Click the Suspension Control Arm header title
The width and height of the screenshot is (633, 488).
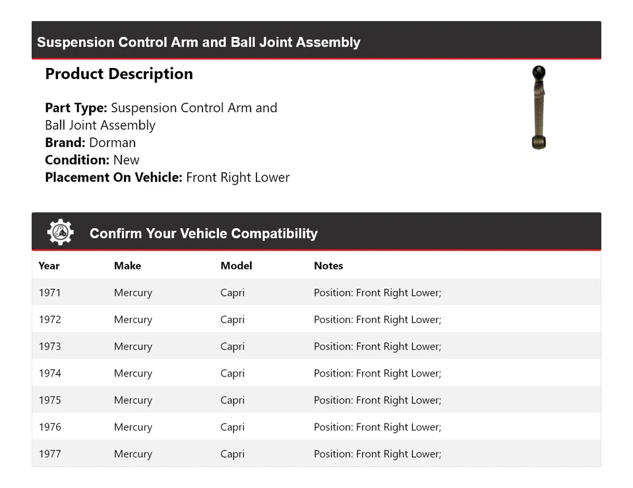coord(198,42)
